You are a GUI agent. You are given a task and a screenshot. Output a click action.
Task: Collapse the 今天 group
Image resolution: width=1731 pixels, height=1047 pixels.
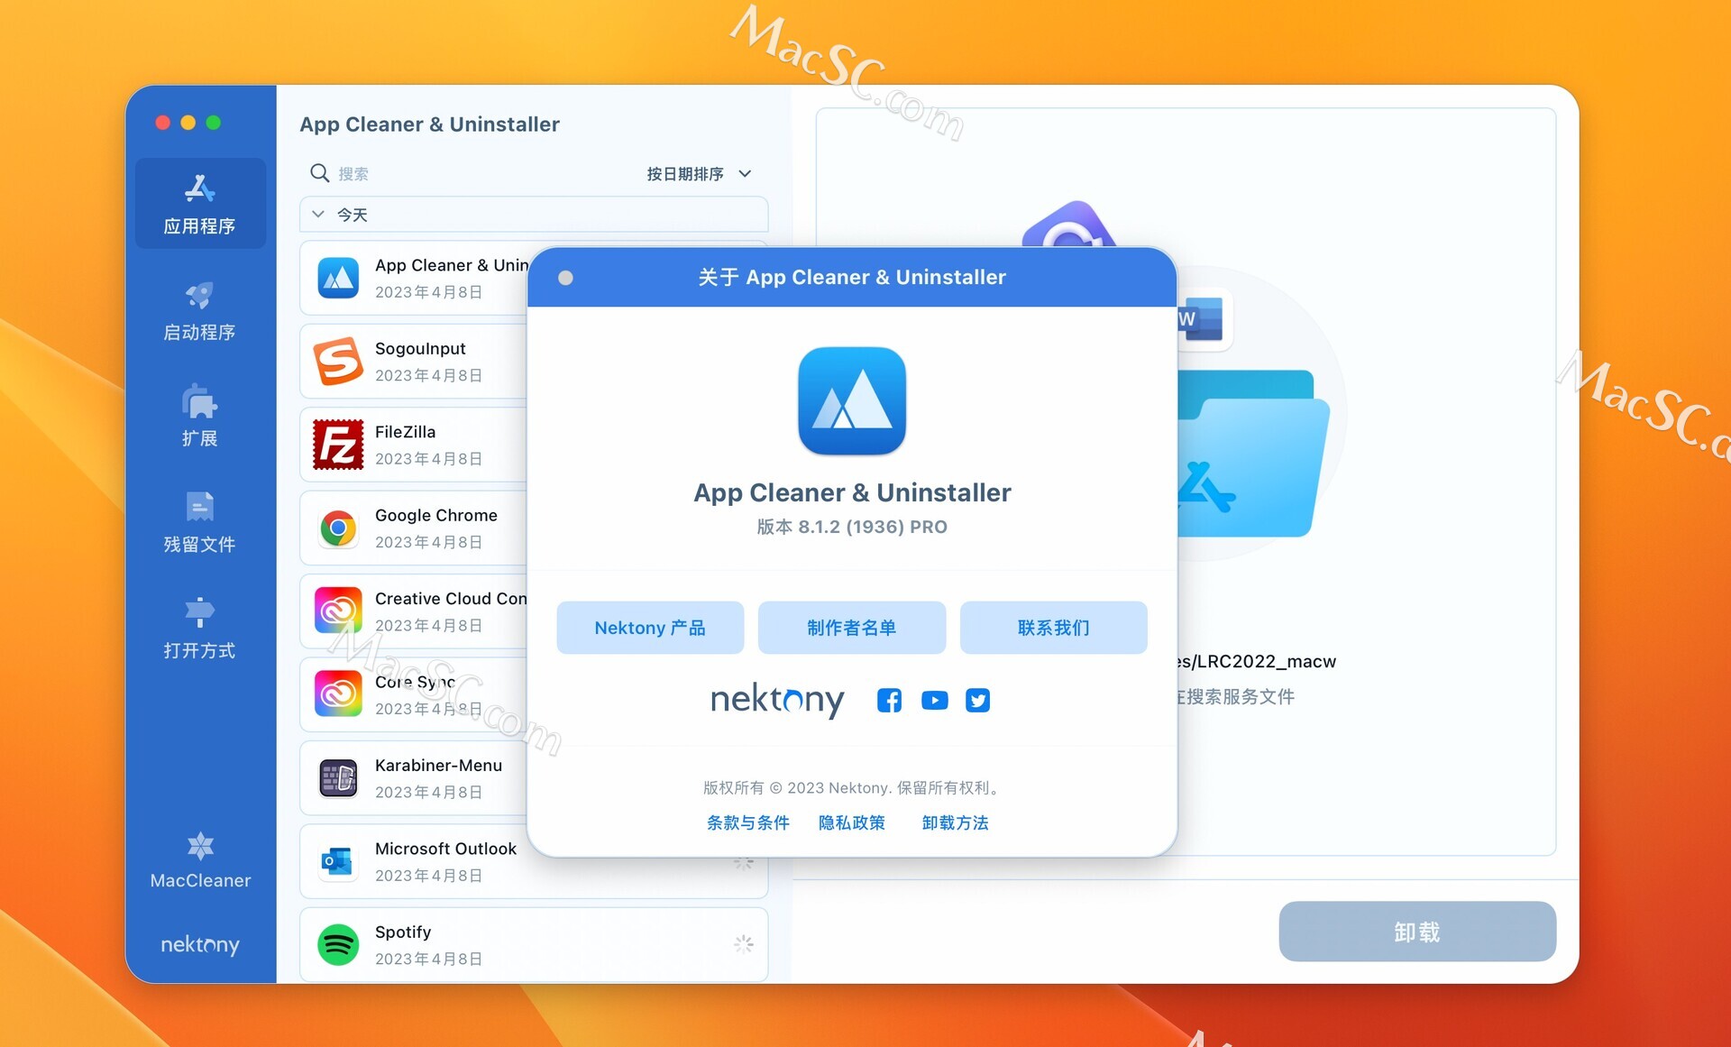coord(317,215)
